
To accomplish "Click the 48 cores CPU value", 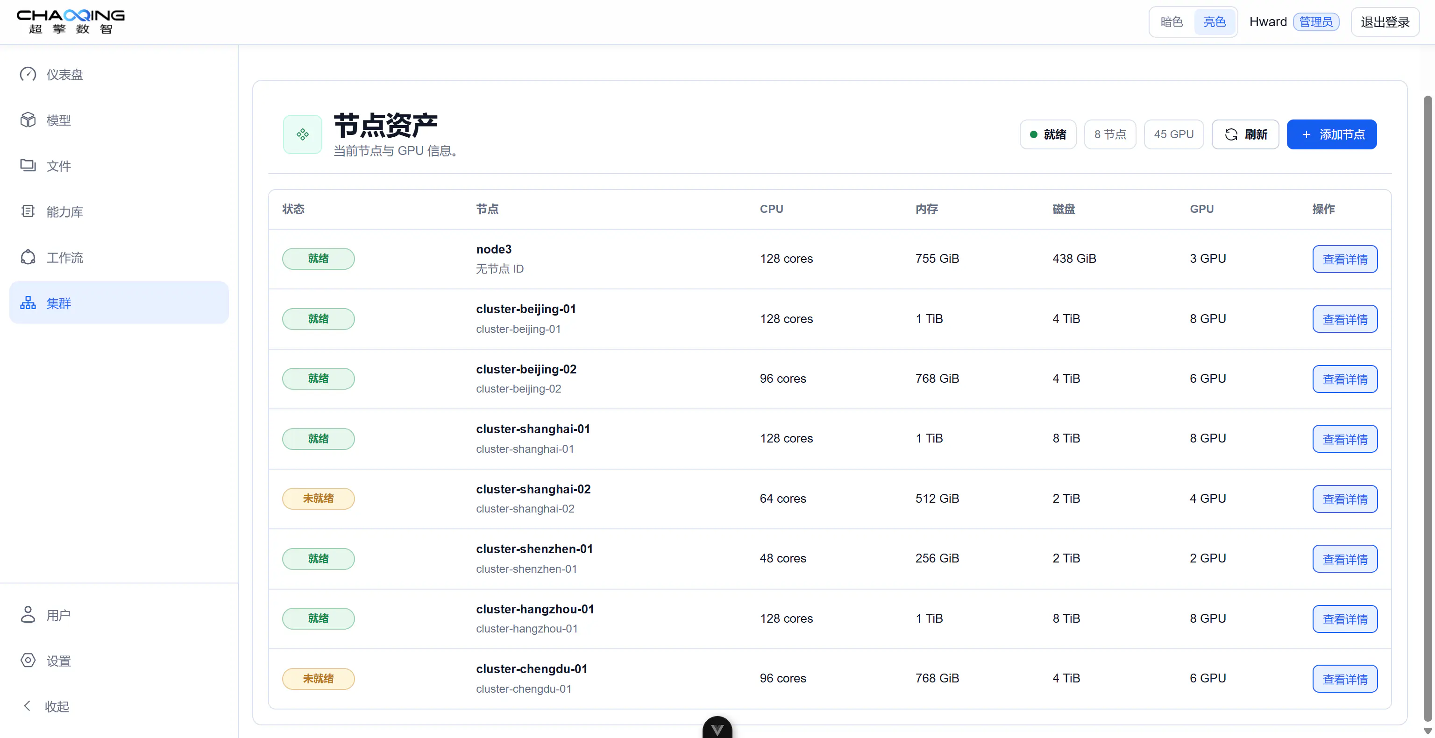I will click(783, 558).
